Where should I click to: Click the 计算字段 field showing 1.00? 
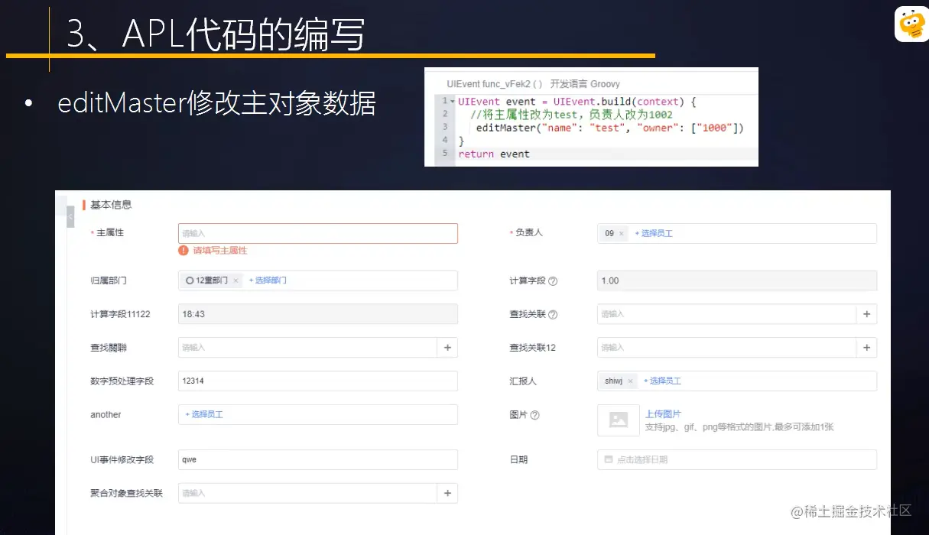[737, 280]
